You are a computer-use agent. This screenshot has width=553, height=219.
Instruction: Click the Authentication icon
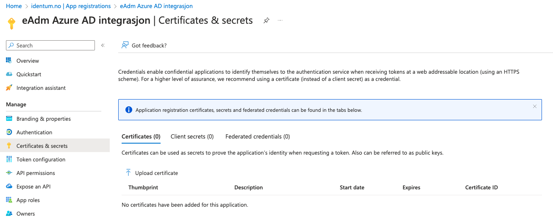(9, 132)
